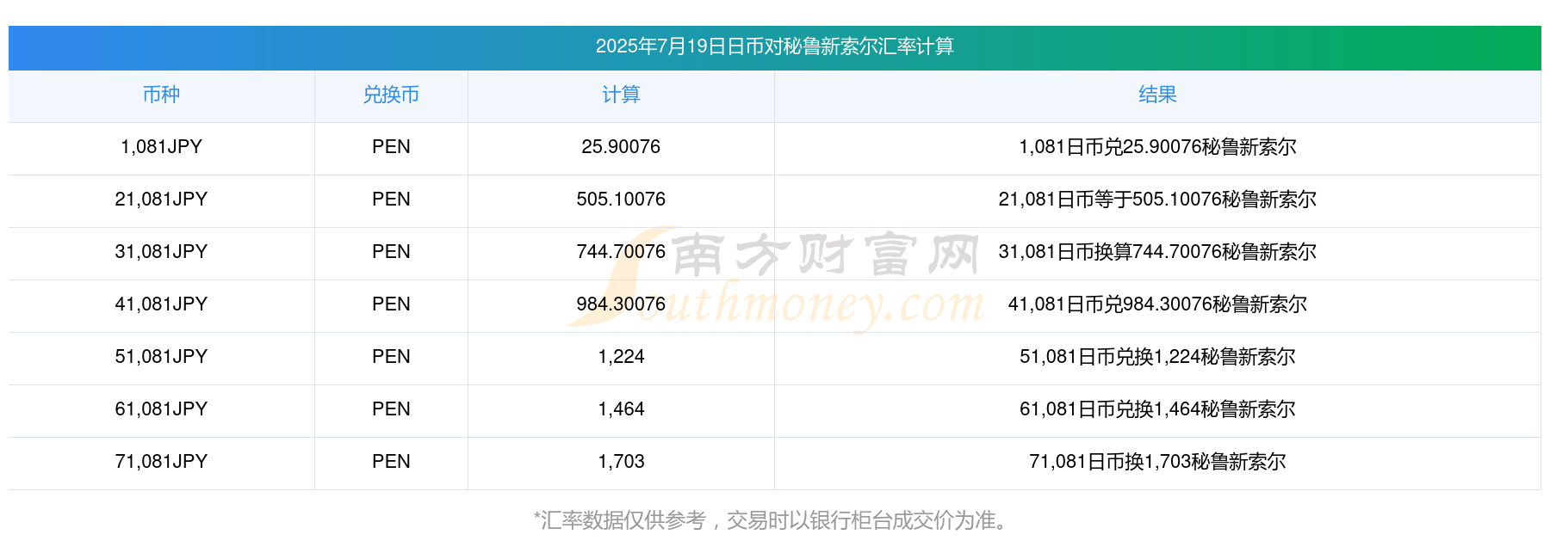Select the 兑换币 column header
The image size is (1550, 559).
[391, 95]
